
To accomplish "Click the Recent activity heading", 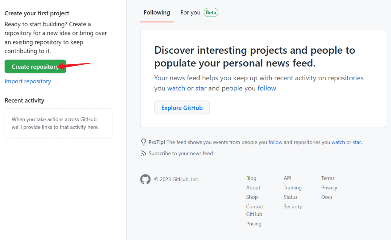I will coord(24,101).
